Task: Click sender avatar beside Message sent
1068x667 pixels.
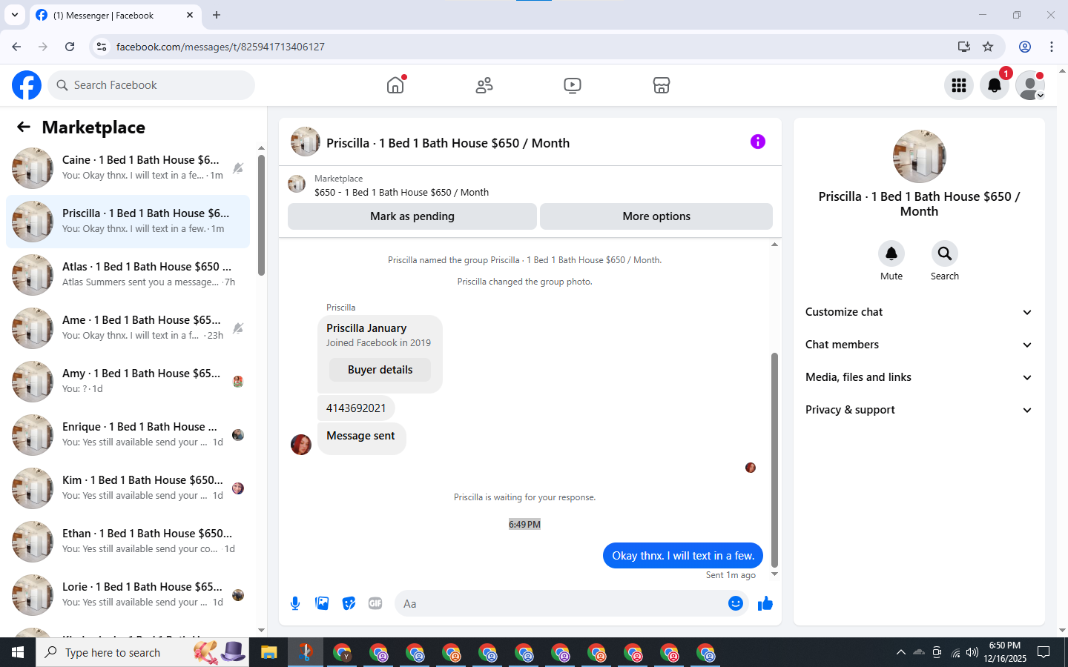Action: (x=301, y=445)
